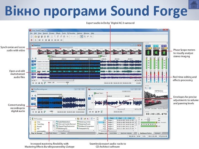199x149 pixels.
Task: Toggle channel 1 button in VinylRecording.wav
Action: point(32,99)
